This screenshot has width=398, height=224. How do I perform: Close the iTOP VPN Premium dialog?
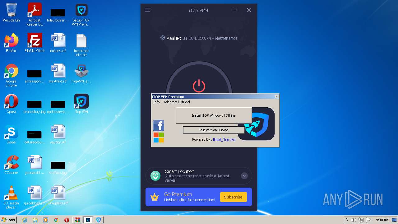276,96
